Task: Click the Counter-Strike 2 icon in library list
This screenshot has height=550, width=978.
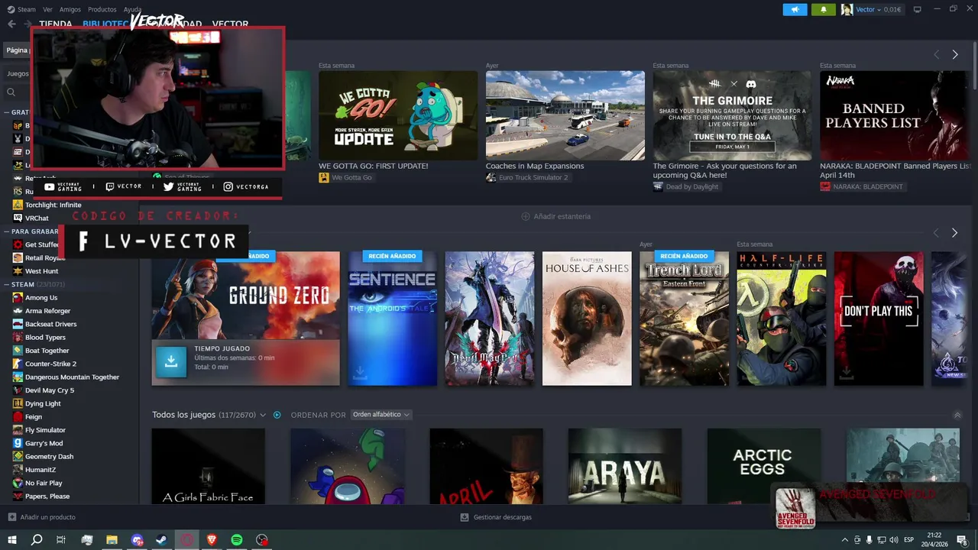Action: point(18,364)
